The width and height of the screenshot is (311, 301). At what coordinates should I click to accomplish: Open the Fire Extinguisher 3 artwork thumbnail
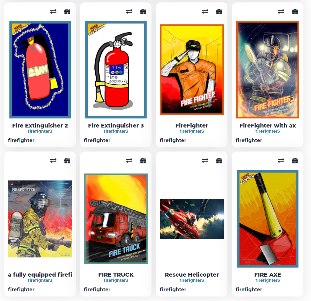point(116,70)
